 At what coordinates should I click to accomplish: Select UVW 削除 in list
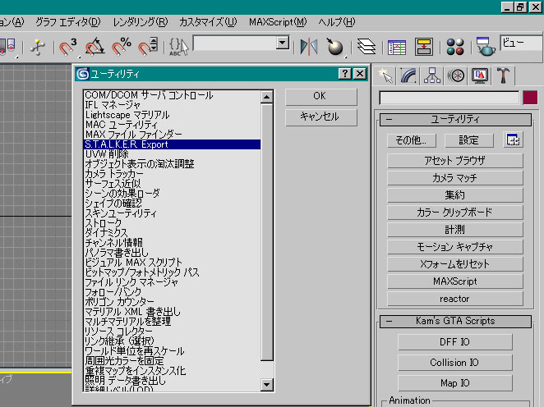tap(172, 154)
